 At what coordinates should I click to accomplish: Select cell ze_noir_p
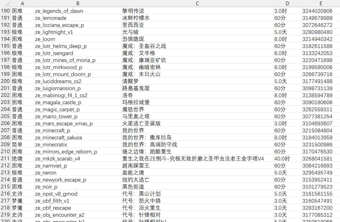(78, 187)
